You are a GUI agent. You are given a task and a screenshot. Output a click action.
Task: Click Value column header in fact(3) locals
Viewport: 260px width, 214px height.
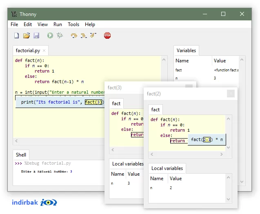135,174
